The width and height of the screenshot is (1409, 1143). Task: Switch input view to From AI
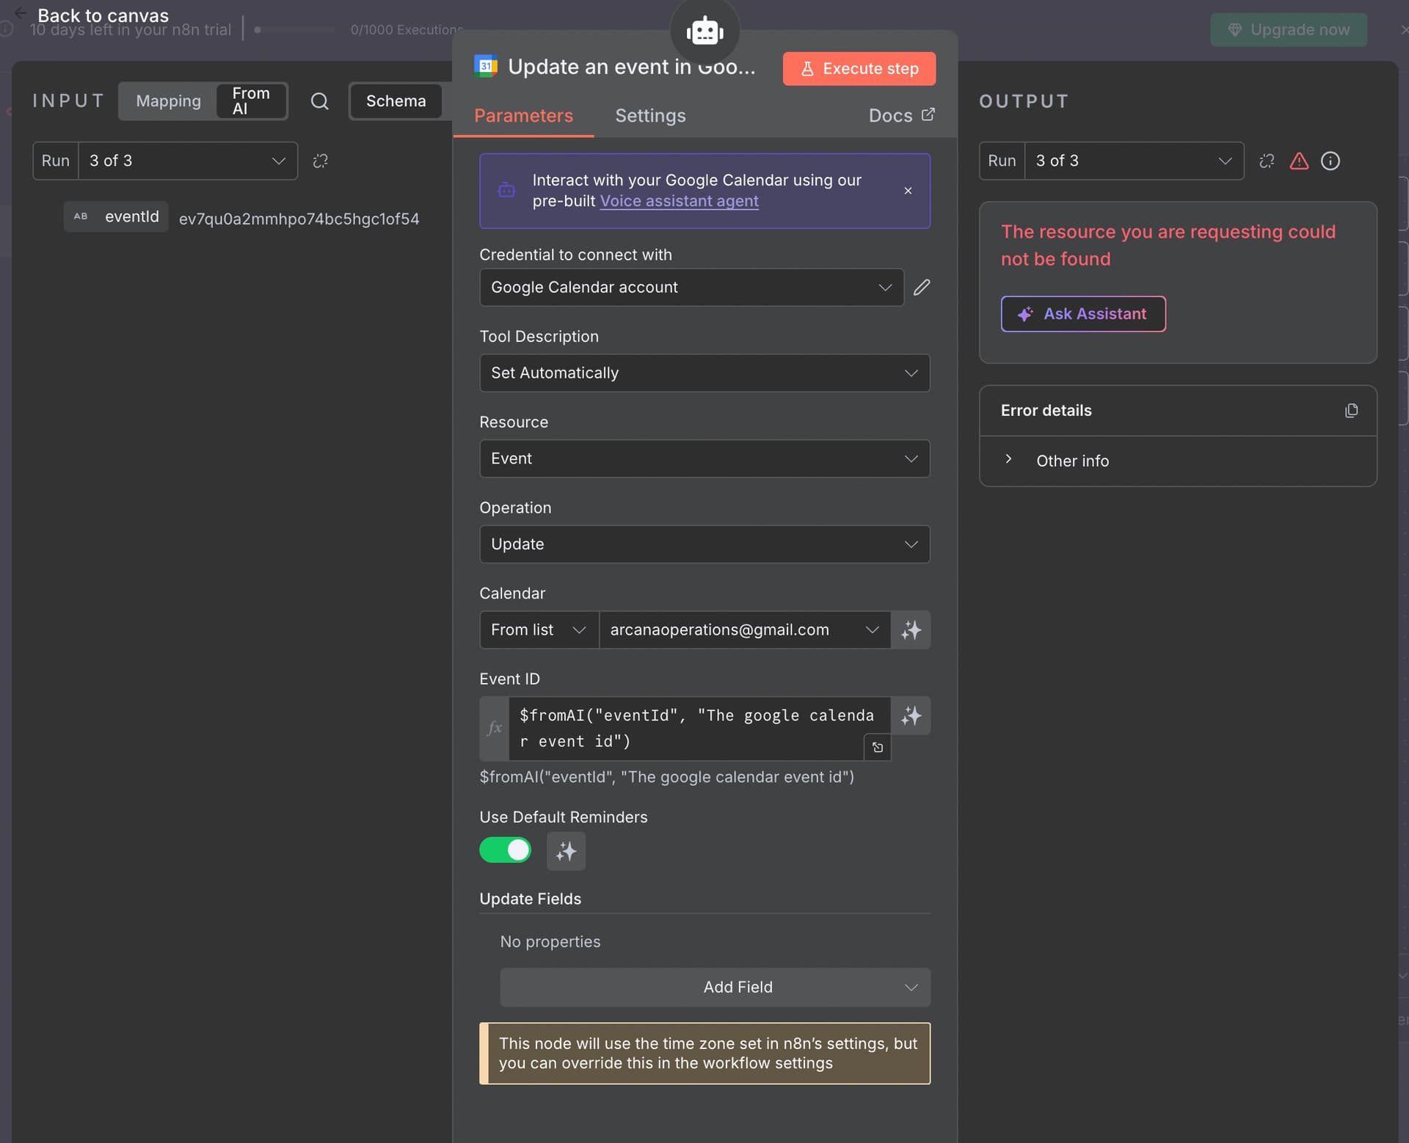[251, 101]
